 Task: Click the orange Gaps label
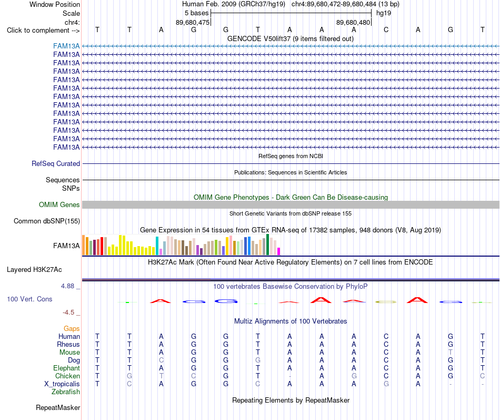tap(72, 329)
